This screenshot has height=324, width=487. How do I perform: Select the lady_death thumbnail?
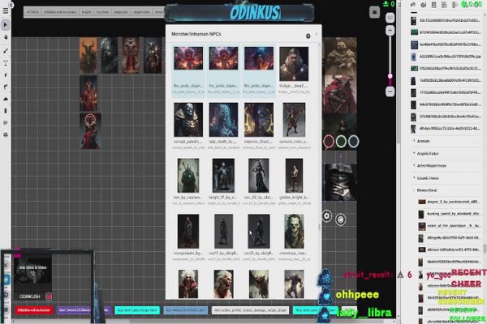(224, 120)
